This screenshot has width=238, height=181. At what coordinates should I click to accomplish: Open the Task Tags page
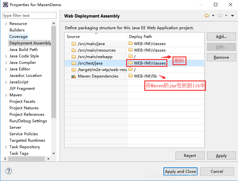(19, 153)
